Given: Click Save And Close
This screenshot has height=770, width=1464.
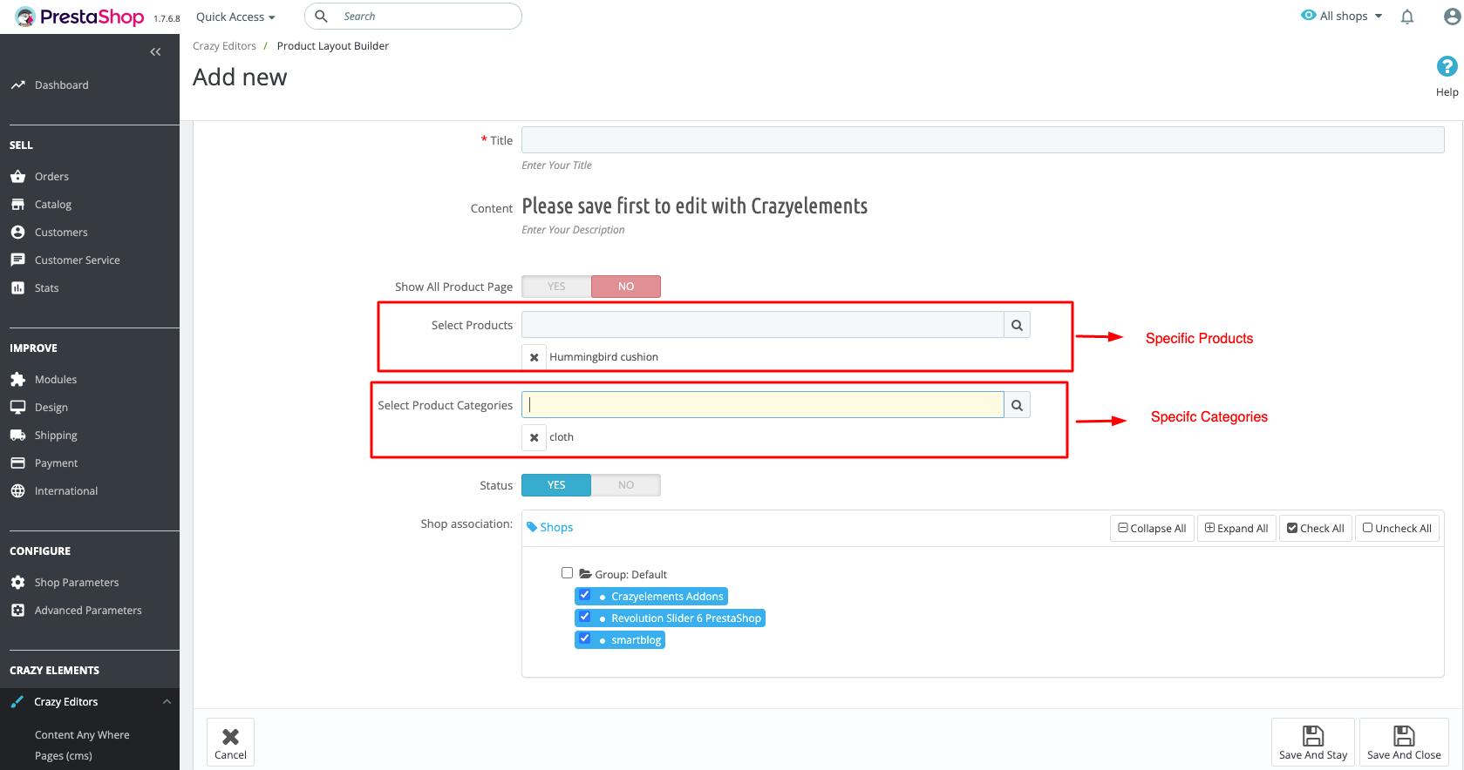Looking at the screenshot, I should coord(1404,742).
